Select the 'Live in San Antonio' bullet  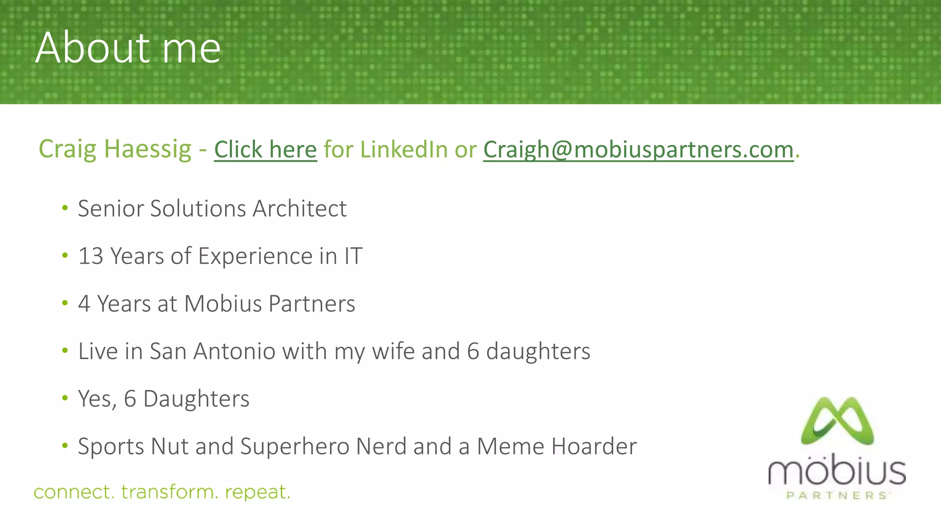point(334,351)
